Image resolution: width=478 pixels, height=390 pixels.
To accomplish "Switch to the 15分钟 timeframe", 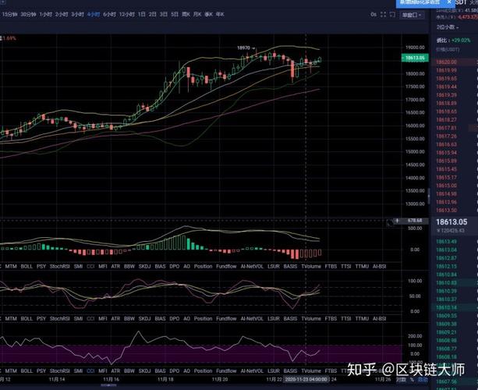I will [9, 14].
